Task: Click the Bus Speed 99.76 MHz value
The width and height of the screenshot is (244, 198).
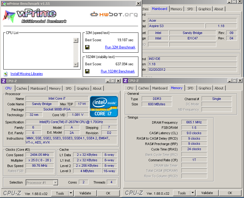Action: [x=40, y=166]
